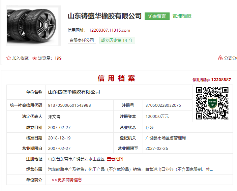Viewport: 237px width, 191px height.
Task: Click the branch organization icon
Action: (220, 58)
